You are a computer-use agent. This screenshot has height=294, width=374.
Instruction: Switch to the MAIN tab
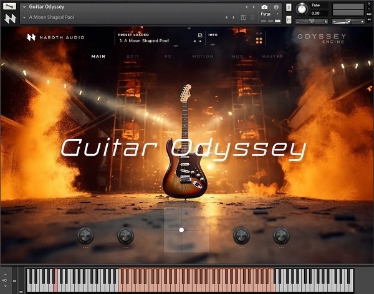point(98,57)
